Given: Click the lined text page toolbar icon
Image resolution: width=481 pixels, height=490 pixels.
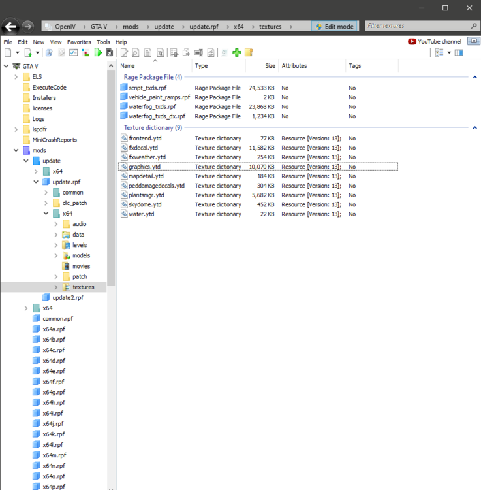Looking at the screenshot, I should [148, 53].
